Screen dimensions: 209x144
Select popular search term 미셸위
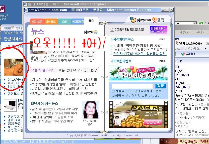(x=157, y=91)
